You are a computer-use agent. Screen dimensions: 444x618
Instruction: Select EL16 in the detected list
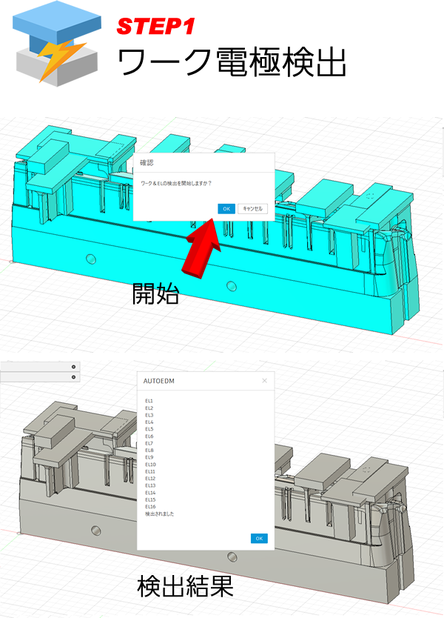point(150,507)
